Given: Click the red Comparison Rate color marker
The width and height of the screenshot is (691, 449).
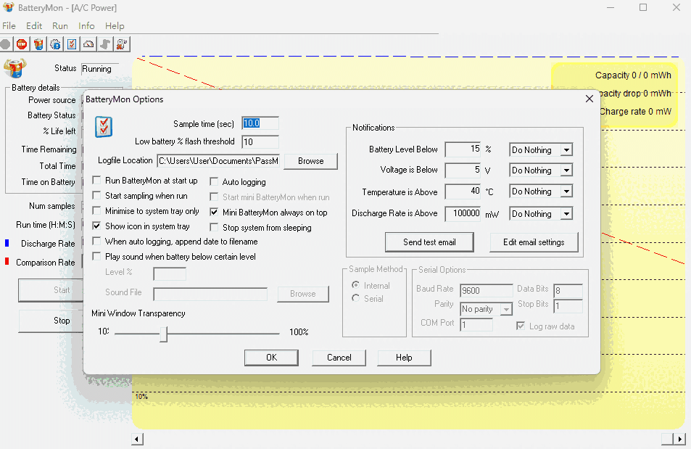Looking at the screenshot, I should (7, 262).
